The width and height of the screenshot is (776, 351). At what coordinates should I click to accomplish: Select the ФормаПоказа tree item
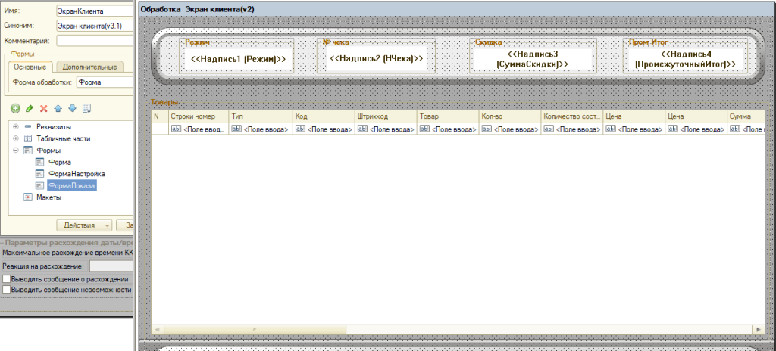(71, 185)
